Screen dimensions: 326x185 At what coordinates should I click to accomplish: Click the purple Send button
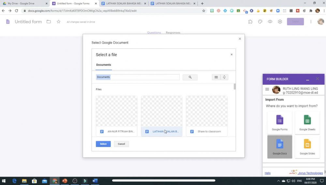click(x=295, y=21)
